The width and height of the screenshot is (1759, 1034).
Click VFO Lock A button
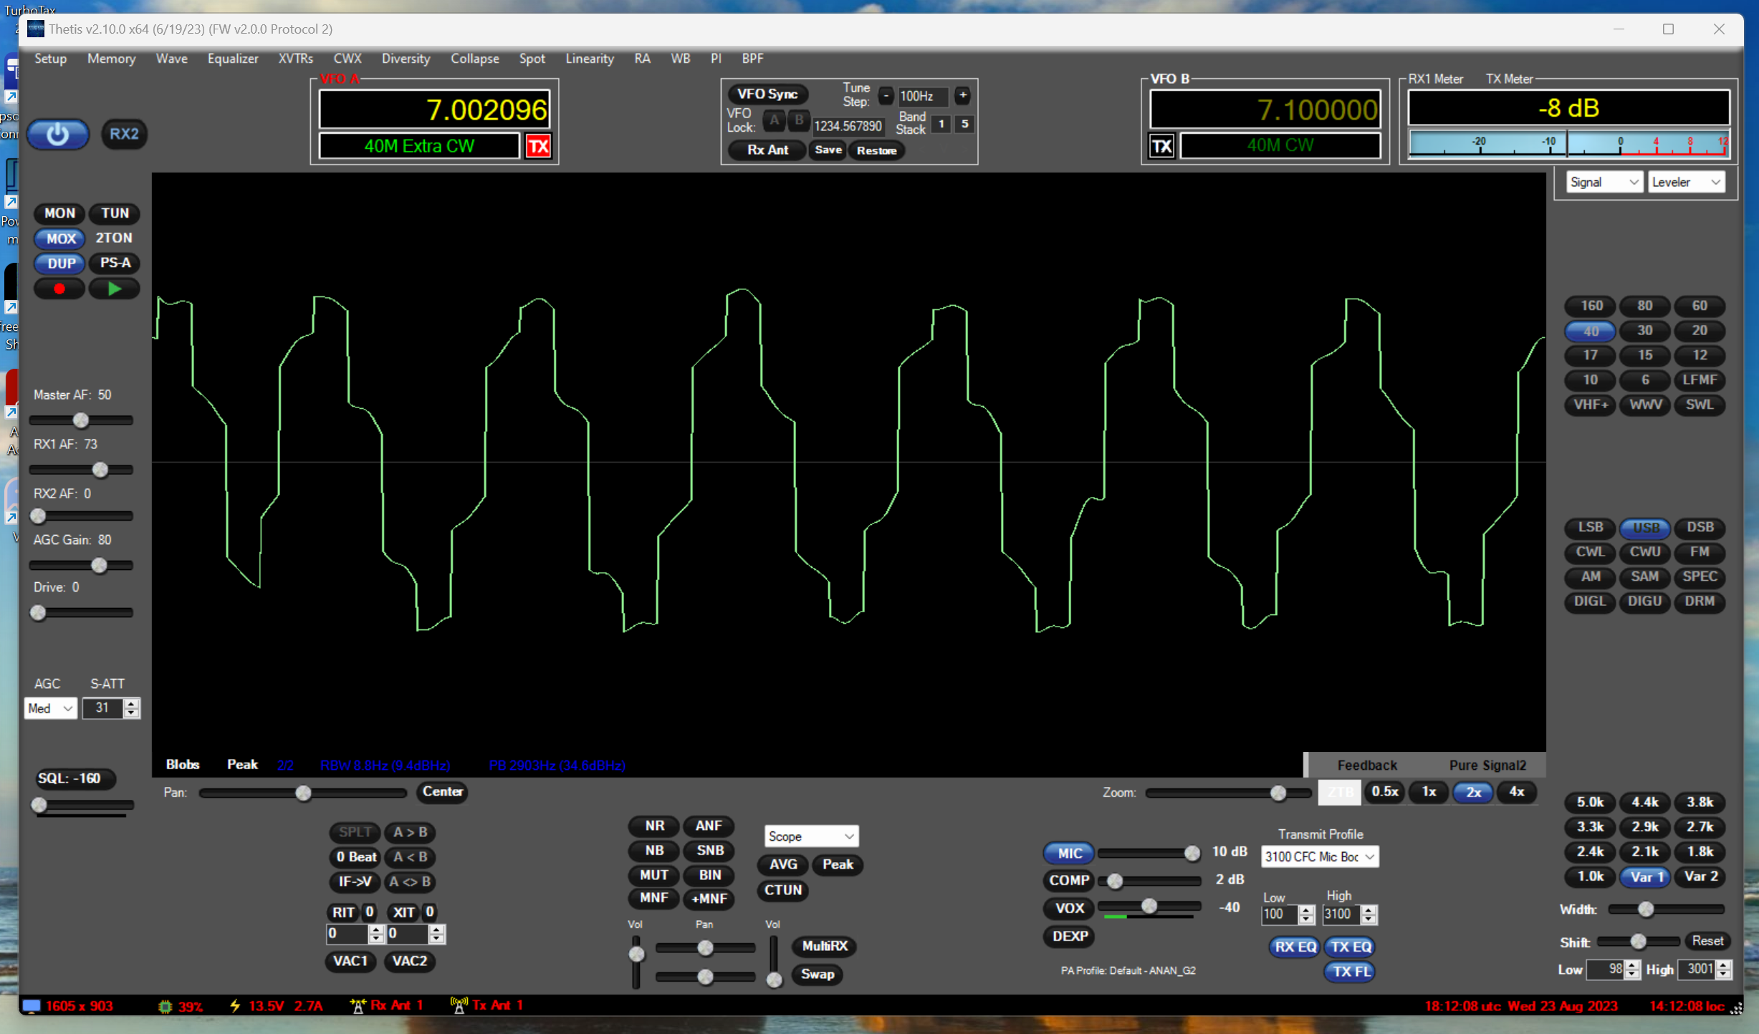(774, 121)
